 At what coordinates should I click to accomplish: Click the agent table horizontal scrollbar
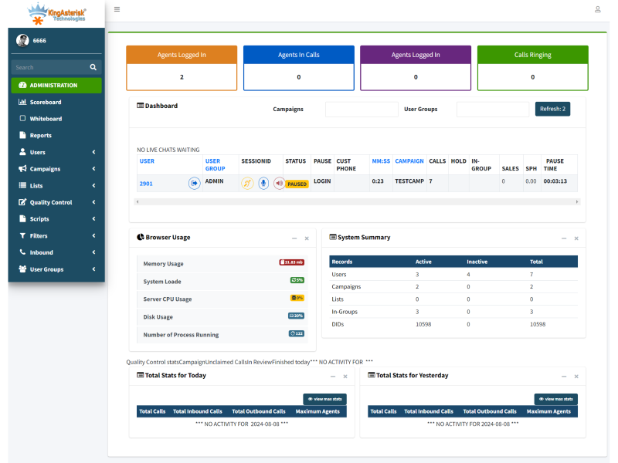point(357,201)
